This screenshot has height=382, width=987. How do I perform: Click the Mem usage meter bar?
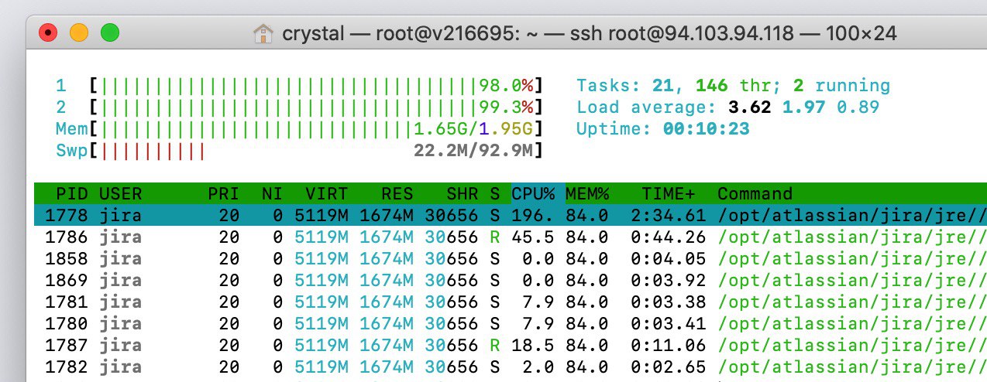click(x=316, y=128)
